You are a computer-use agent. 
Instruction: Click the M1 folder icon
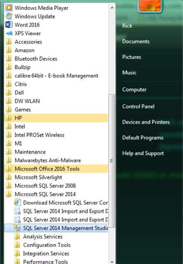9,143
